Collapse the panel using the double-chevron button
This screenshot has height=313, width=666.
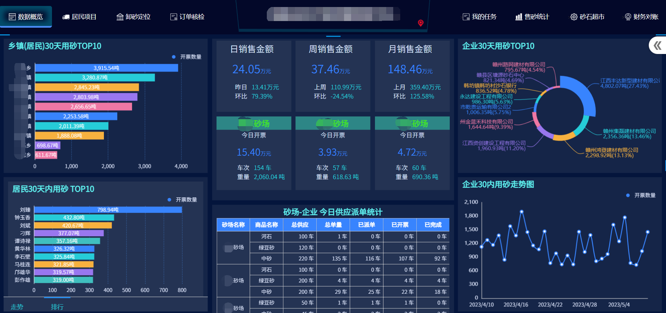click(x=657, y=46)
